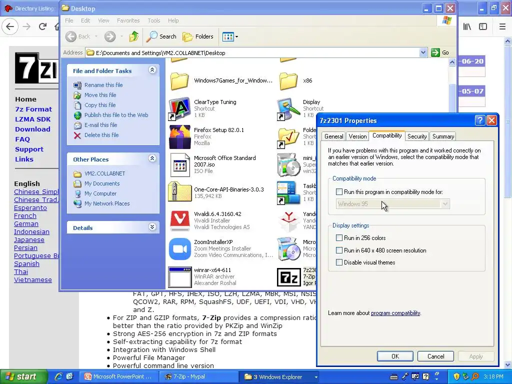Toggle the Folders pane button
Screen dimensions: 512x384
pos(198,36)
